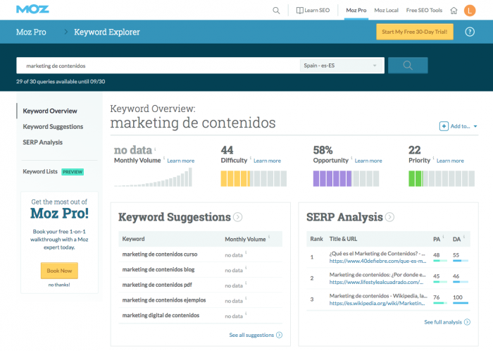Click Start My Free 30-Day Trial button
The image size is (493, 351).
[x=415, y=32]
